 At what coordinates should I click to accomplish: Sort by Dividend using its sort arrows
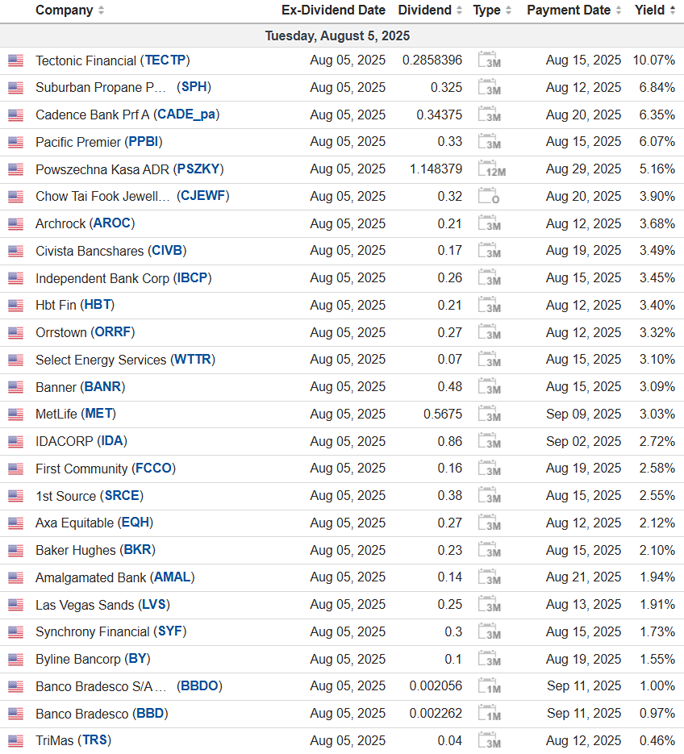(x=459, y=10)
